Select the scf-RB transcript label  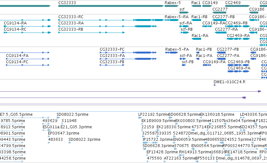[187, 29]
